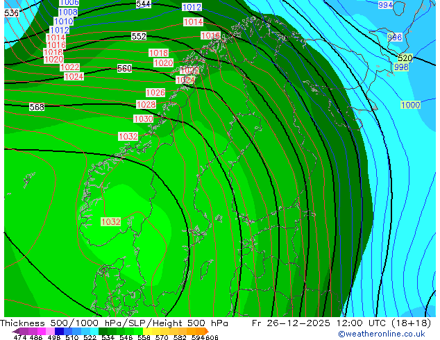Click the '520' height contour label
Viewport: 440px width, 340px height.
(405, 58)
